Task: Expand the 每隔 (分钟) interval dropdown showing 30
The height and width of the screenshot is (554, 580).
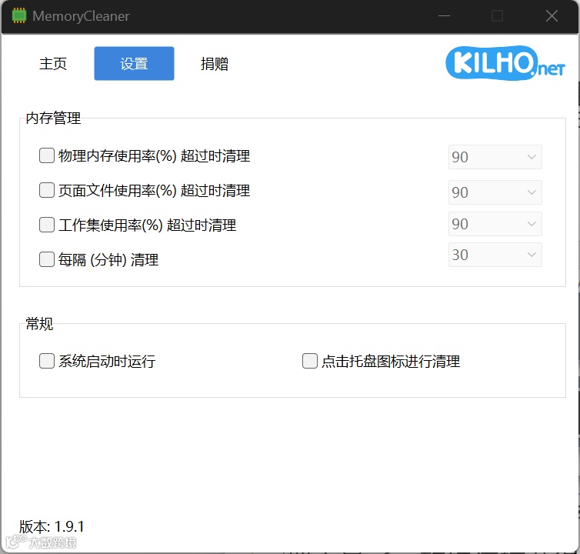Action: pyautogui.click(x=495, y=255)
